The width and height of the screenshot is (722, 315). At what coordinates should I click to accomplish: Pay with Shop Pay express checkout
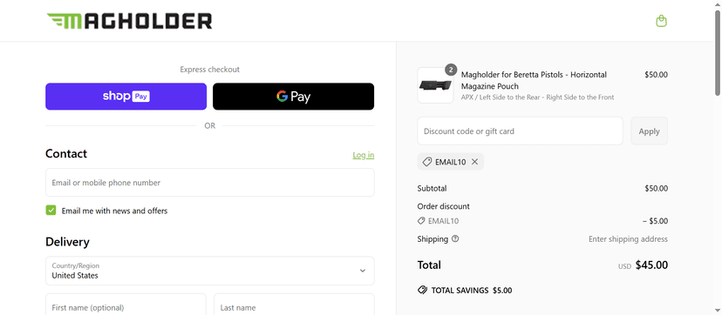126,97
